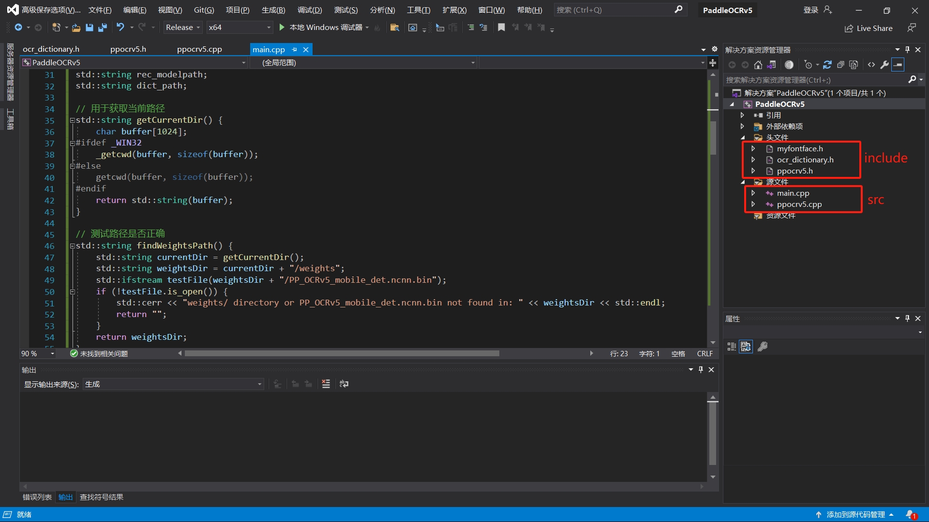This screenshot has width=929, height=522.
Task: Select ocr_dictionary.h in solution explorer
Action: [x=805, y=159]
